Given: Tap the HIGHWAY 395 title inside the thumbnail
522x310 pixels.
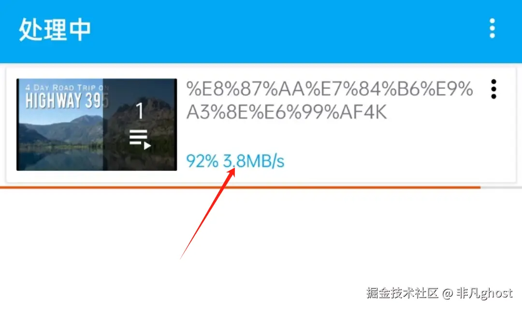Looking at the screenshot, I should 67,100.
